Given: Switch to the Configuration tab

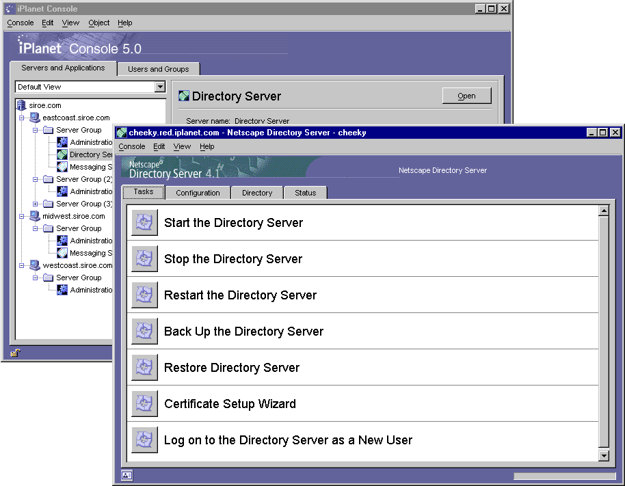Looking at the screenshot, I should (198, 193).
